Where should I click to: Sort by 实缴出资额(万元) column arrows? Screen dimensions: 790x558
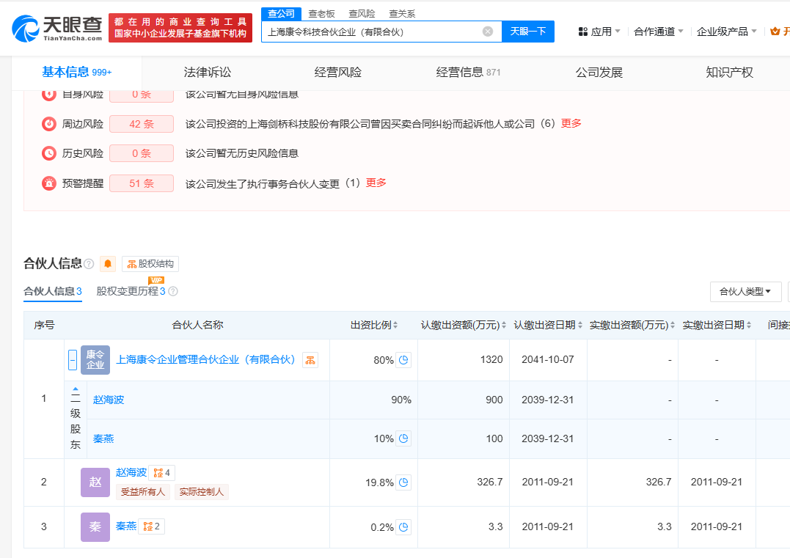point(672,326)
